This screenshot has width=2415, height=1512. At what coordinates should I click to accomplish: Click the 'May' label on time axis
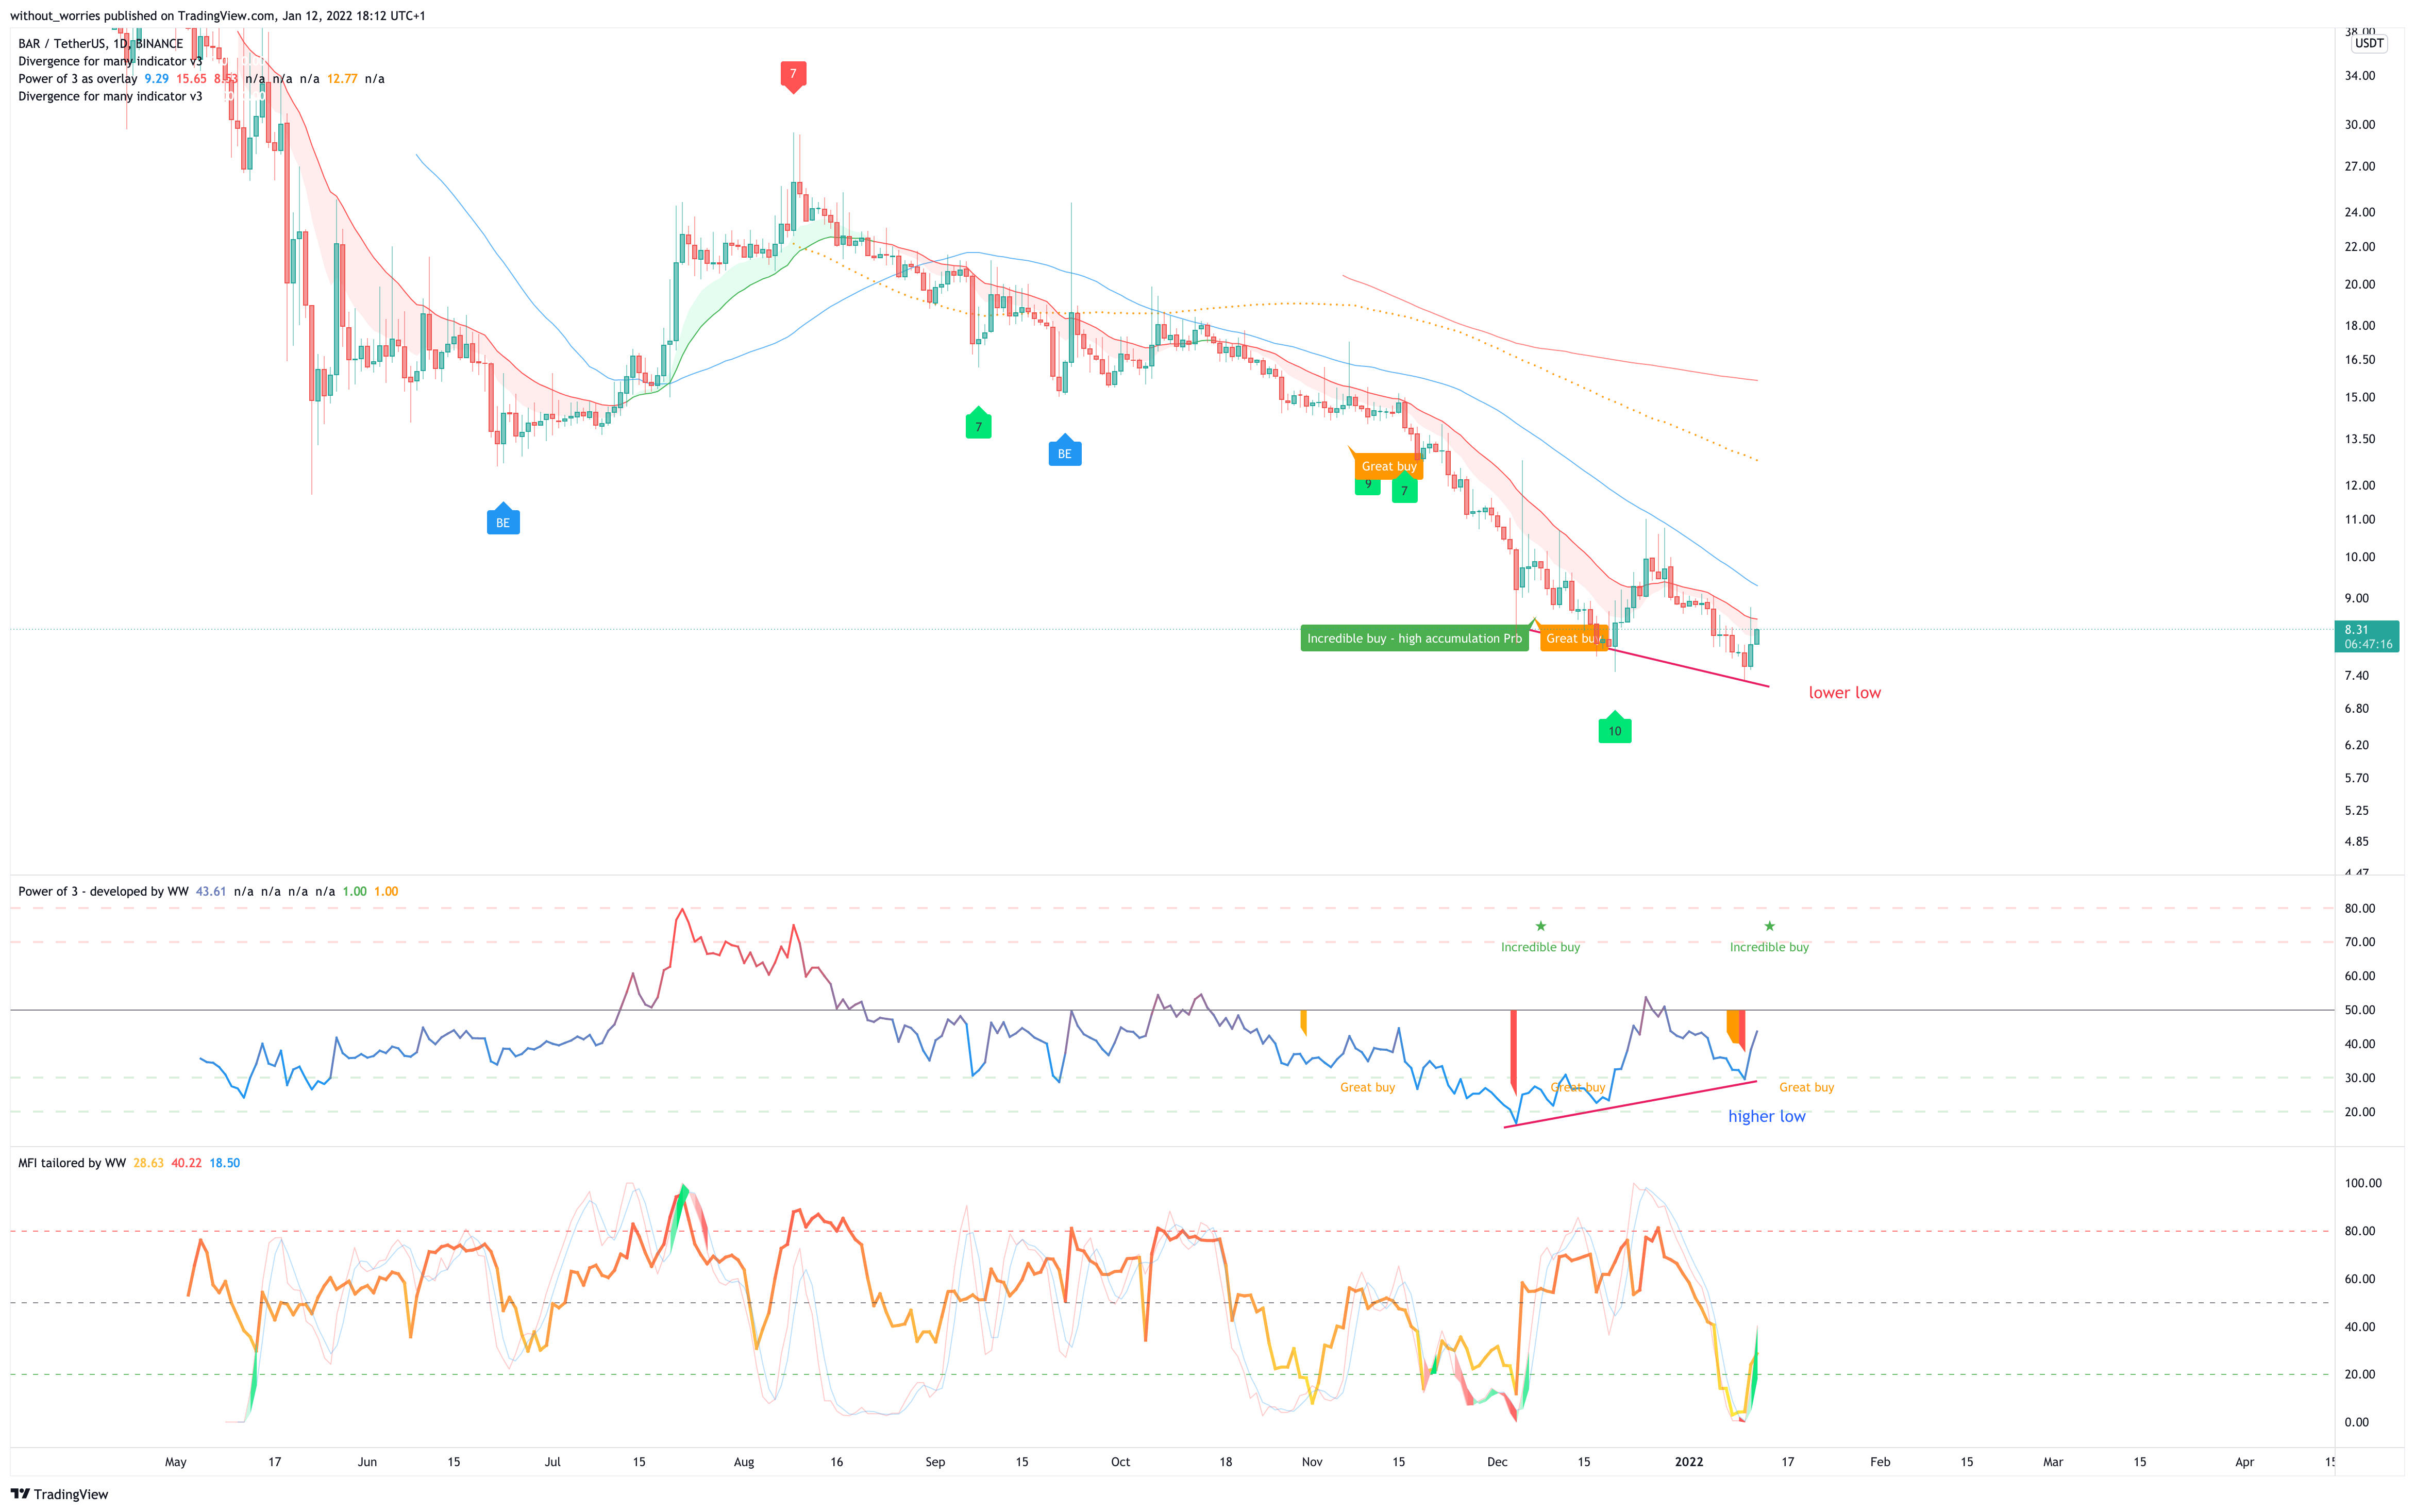[x=176, y=1462]
